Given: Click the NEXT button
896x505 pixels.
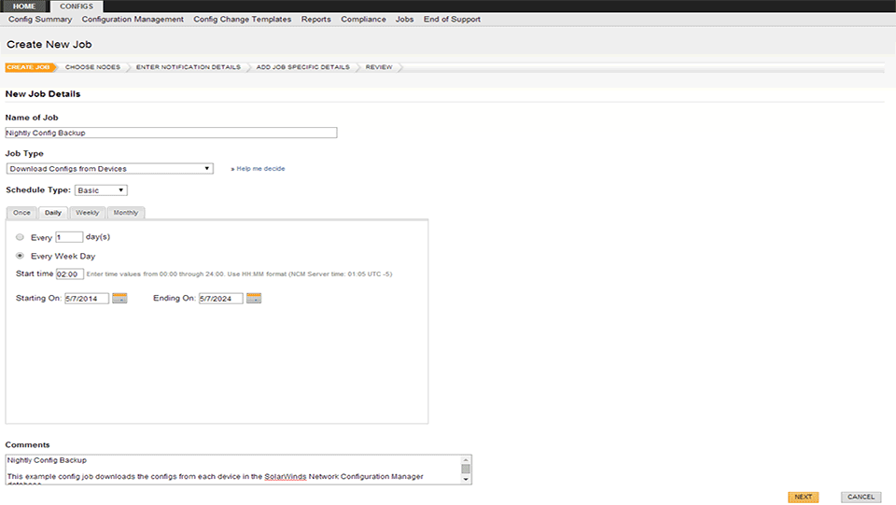Looking at the screenshot, I should (803, 497).
